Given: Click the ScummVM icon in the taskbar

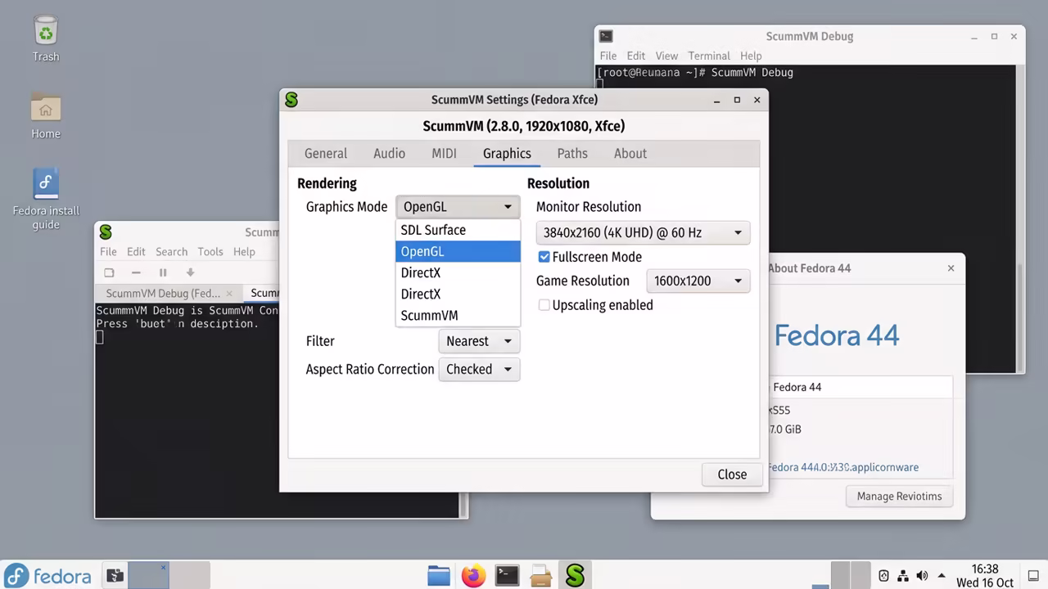Looking at the screenshot, I should [575, 575].
